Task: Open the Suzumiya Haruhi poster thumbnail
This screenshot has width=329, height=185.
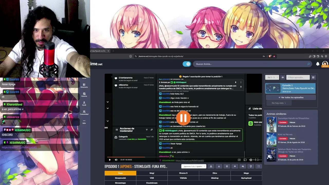Action: click(x=271, y=124)
